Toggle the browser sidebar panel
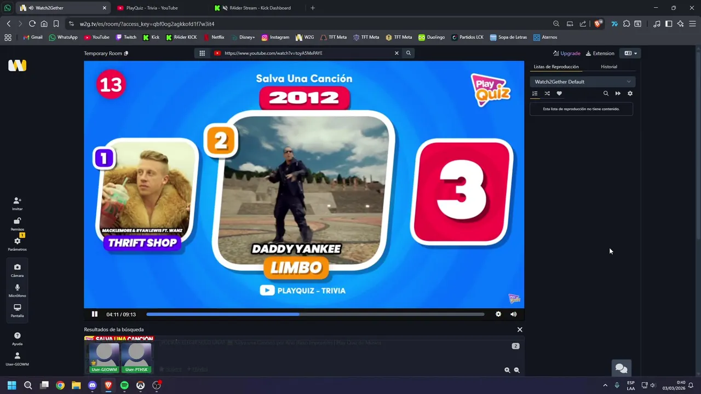 point(669,24)
